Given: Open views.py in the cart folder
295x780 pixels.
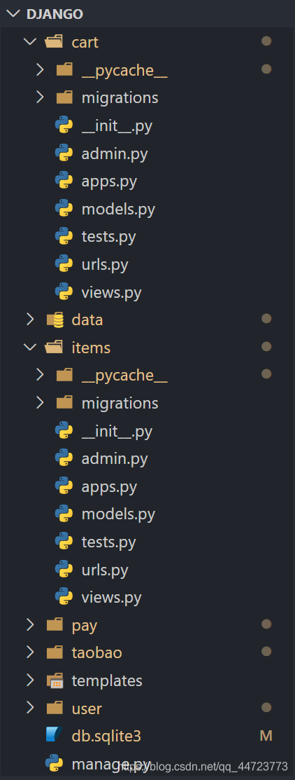Looking at the screenshot, I should 111,293.
